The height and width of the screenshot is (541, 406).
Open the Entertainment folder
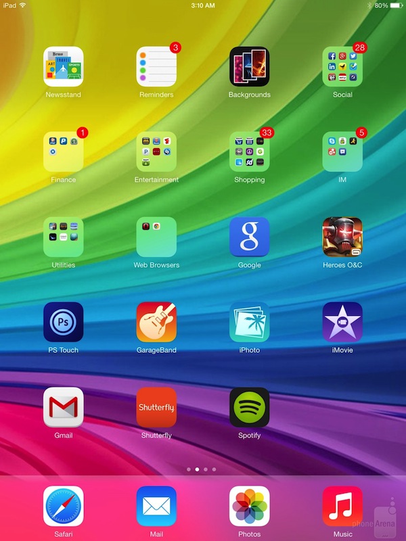point(156,151)
